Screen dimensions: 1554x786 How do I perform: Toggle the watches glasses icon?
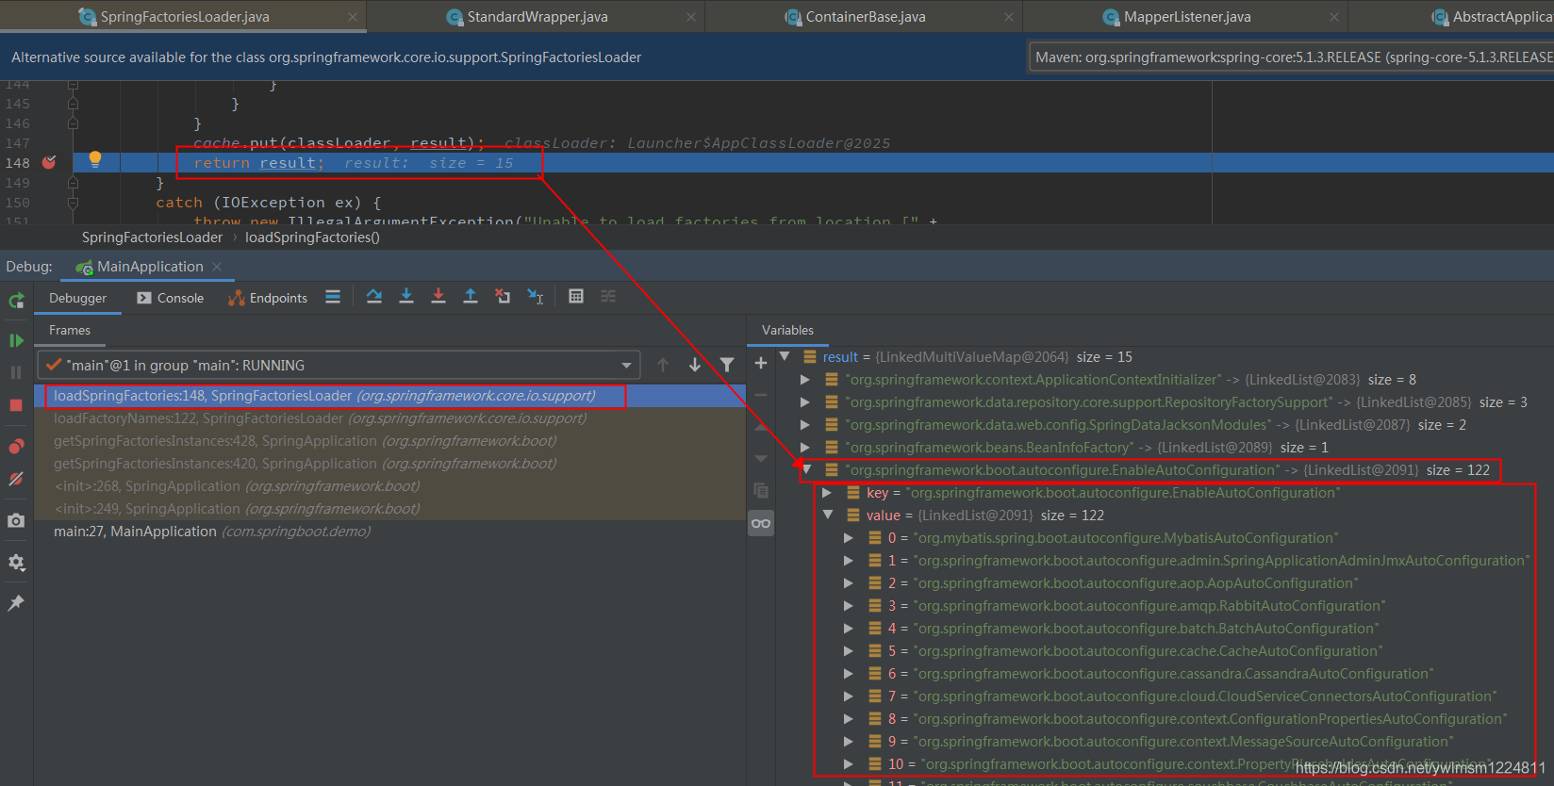pyautogui.click(x=761, y=523)
